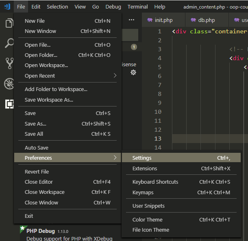Image resolution: width=248 pixels, height=241 pixels.
Task: Open the Terminal menu in menu bar
Action: (137, 7)
